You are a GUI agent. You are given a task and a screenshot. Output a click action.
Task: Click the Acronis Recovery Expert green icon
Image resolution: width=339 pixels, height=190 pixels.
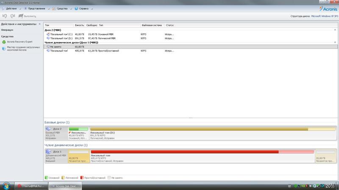tap(4, 42)
